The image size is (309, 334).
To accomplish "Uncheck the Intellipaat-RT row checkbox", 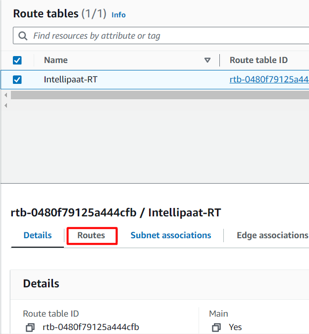I will point(17,79).
